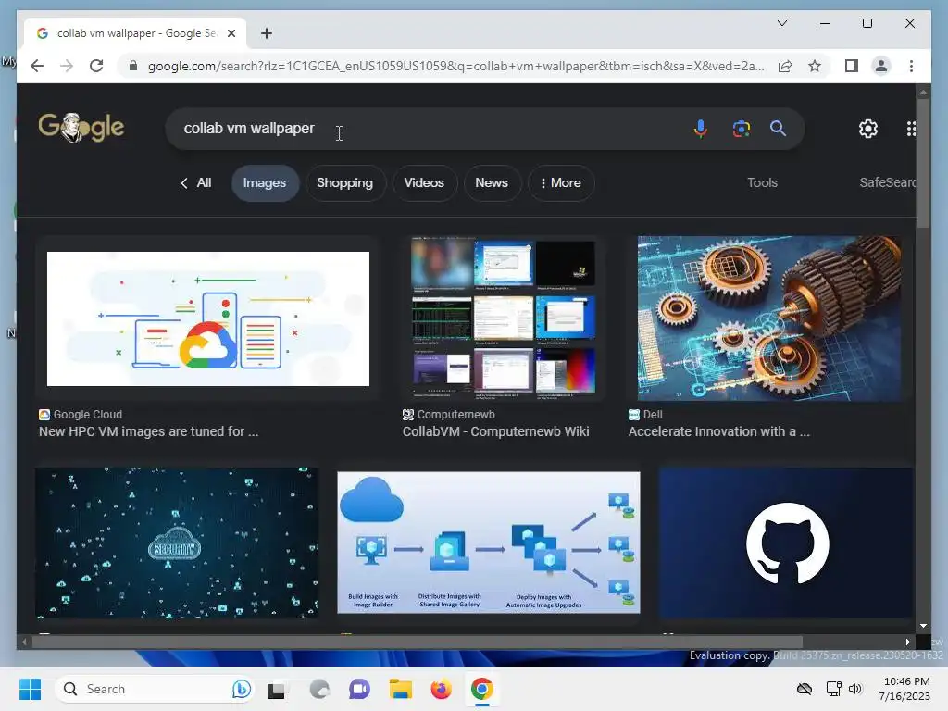948x711 pixels.
Task: Open Google quick settings gear
Action: [868, 128]
